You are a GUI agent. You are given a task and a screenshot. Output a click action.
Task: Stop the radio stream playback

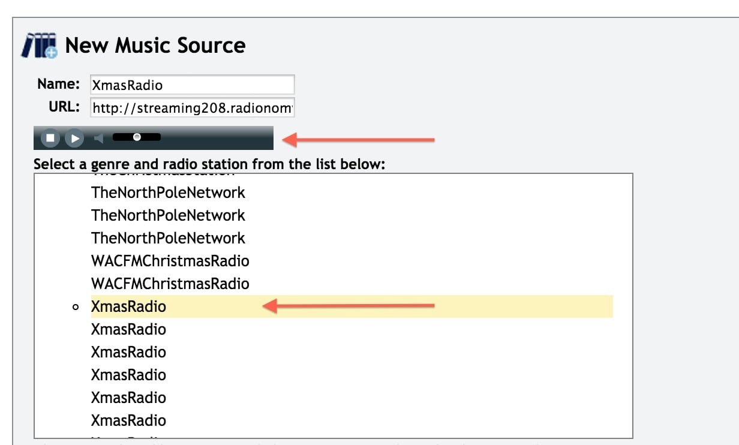pos(50,138)
